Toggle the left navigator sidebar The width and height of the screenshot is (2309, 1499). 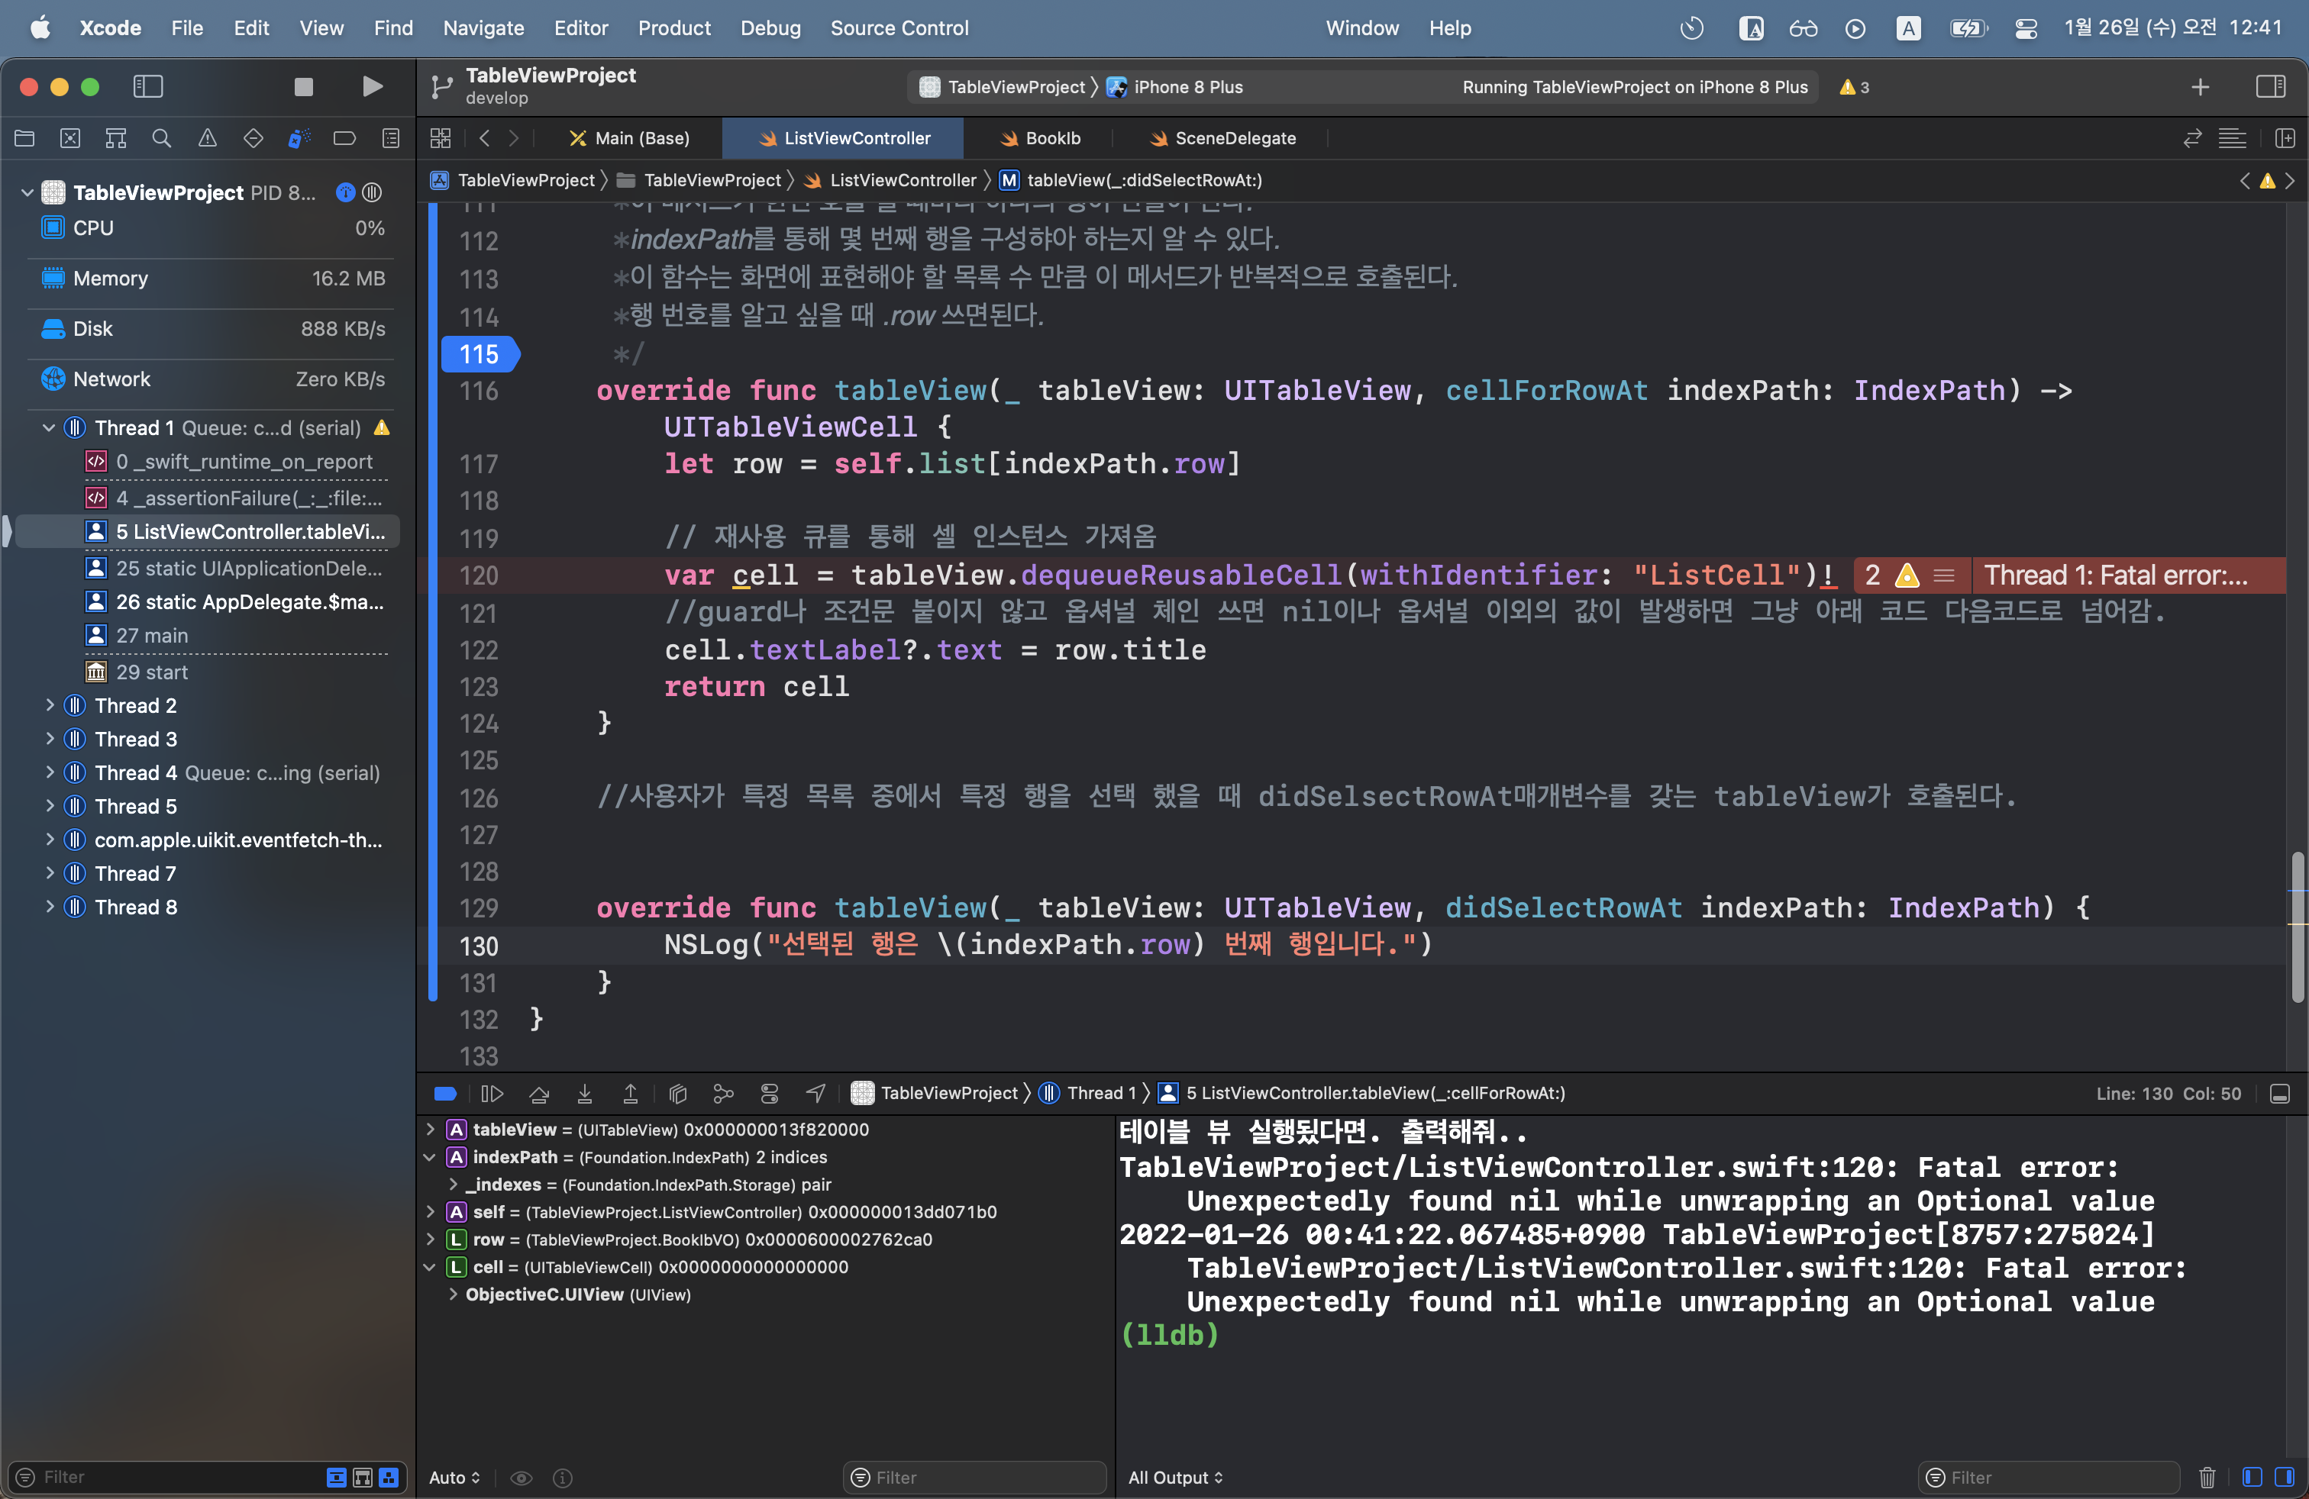(x=147, y=87)
